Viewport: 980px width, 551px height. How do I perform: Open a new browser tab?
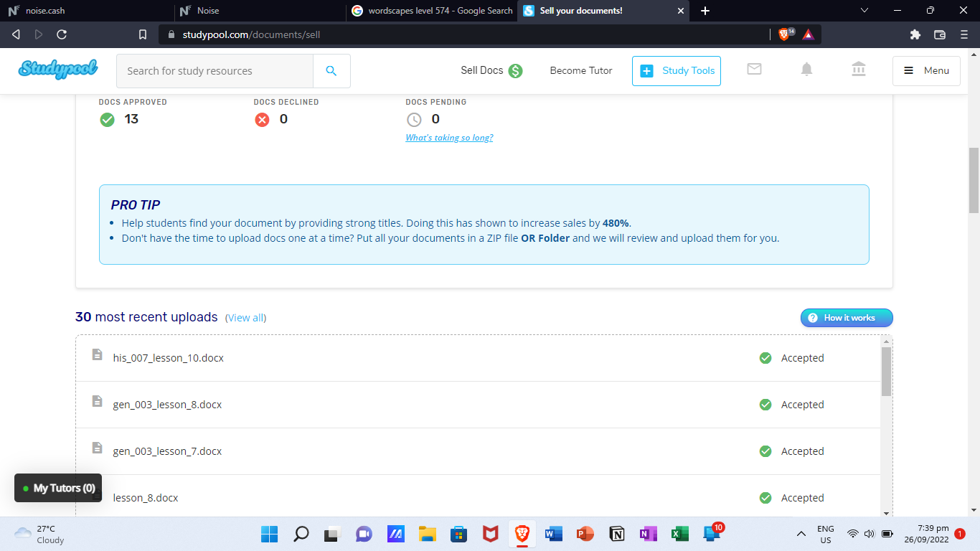tap(705, 11)
